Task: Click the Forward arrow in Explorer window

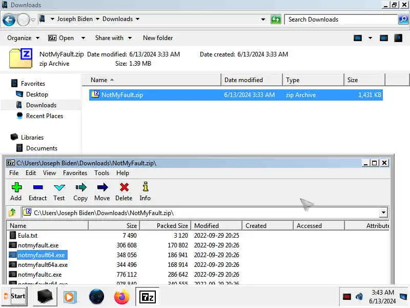Action: pos(23,20)
